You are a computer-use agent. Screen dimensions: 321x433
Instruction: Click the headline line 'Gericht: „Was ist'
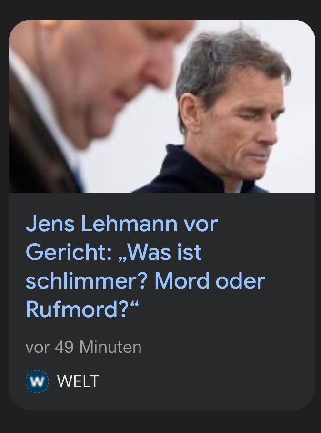coord(114,253)
